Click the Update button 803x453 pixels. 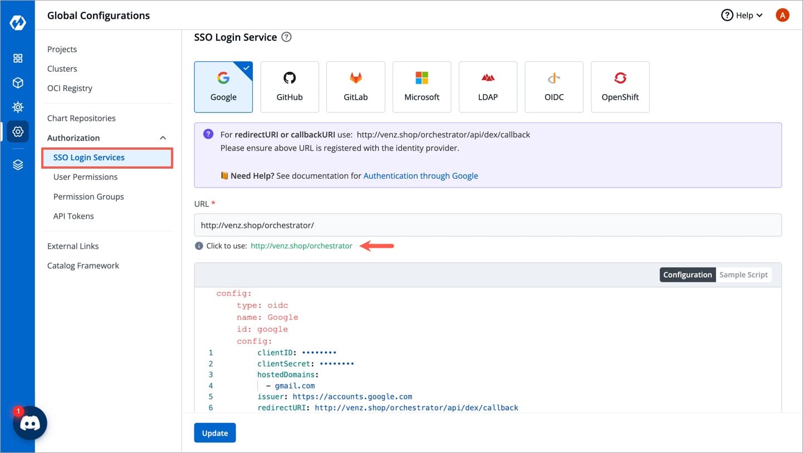215,433
